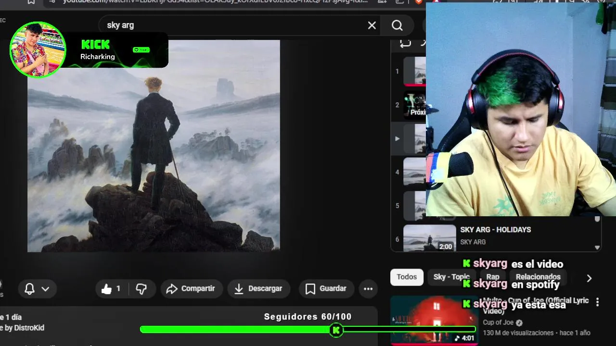Screen dimensions: 616x346
Task: Select the currently playing playlist item
Action: tap(409, 138)
